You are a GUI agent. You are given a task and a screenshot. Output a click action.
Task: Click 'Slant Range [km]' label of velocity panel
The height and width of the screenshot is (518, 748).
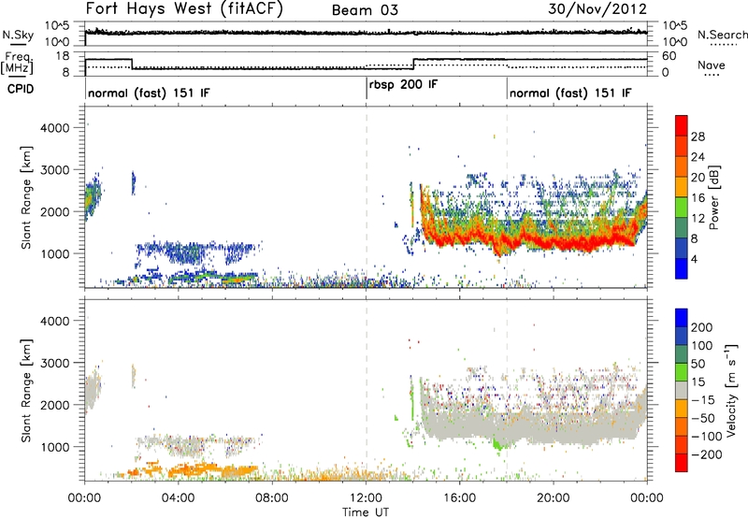(x=26, y=390)
